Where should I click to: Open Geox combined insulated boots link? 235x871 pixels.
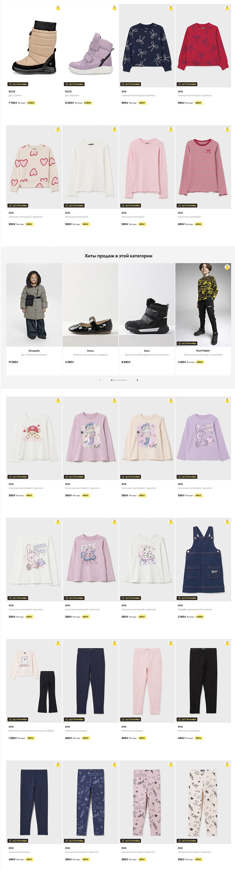[147, 355]
